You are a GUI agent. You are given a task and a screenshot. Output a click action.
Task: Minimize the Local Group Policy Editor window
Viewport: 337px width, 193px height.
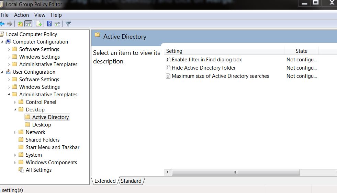(x=304, y=3)
